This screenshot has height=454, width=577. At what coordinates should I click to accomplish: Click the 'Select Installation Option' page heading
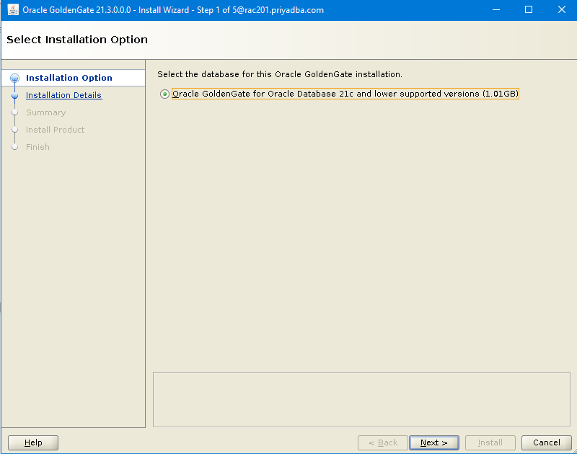[x=77, y=40]
